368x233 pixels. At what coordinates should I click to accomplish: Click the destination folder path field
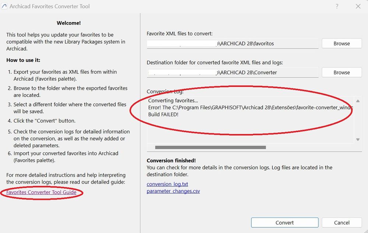232,73
